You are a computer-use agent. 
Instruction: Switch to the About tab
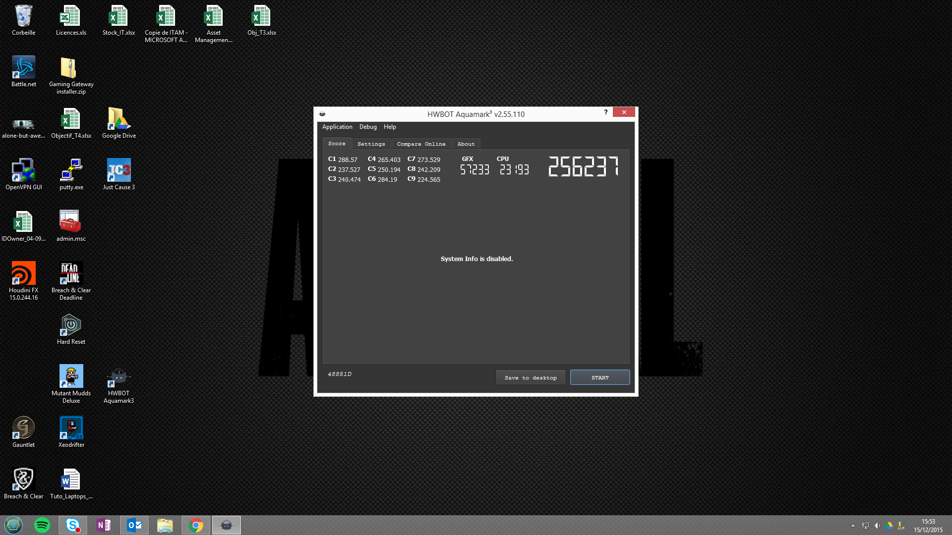pyautogui.click(x=466, y=144)
